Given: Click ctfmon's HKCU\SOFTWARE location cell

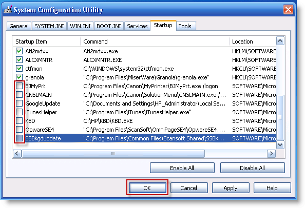Looking at the screenshot, I should [254, 69].
